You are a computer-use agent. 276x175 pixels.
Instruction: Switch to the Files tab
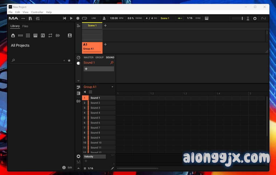pos(25,26)
